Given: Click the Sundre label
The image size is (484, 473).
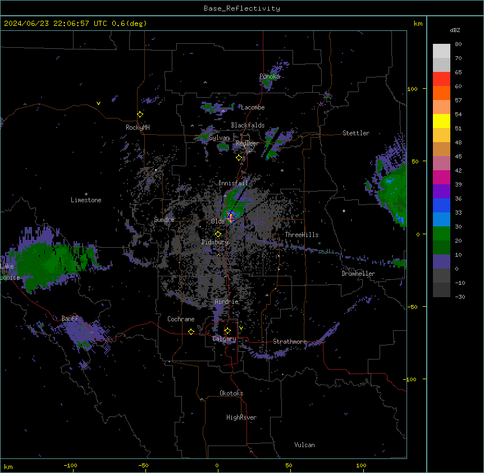Looking at the screenshot, I should coord(164,220).
